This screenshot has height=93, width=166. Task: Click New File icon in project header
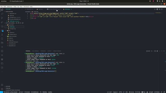tap(17, 23)
